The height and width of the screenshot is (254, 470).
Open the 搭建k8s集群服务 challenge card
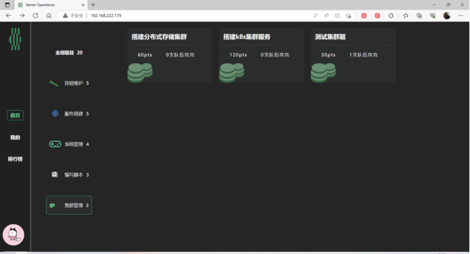click(x=261, y=55)
